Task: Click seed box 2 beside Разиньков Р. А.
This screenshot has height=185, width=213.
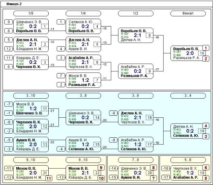Action: point(61,85)
